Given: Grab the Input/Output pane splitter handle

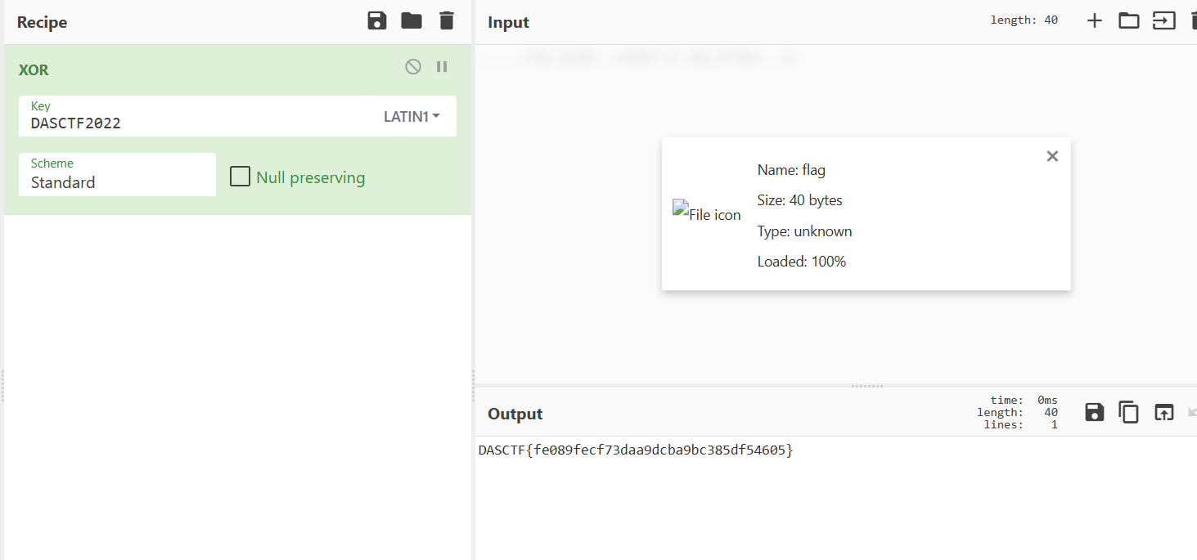Looking at the screenshot, I should [x=867, y=385].
